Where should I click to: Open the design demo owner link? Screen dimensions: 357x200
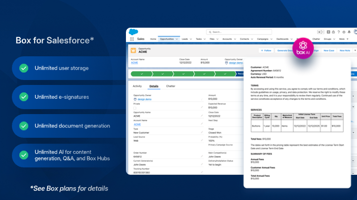236,63
